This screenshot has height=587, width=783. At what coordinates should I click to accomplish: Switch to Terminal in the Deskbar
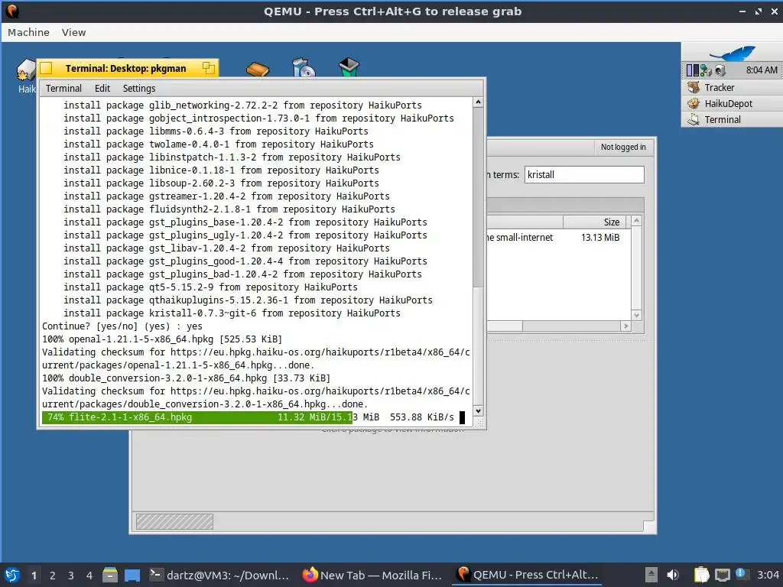coord(732,119)
